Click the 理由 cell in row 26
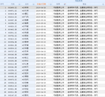Screen dimensions: 105x97 (x=82, y=86)
